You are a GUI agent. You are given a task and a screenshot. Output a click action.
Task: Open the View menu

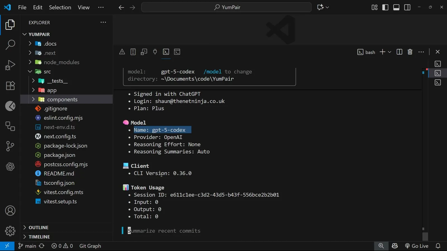(84, 7)
